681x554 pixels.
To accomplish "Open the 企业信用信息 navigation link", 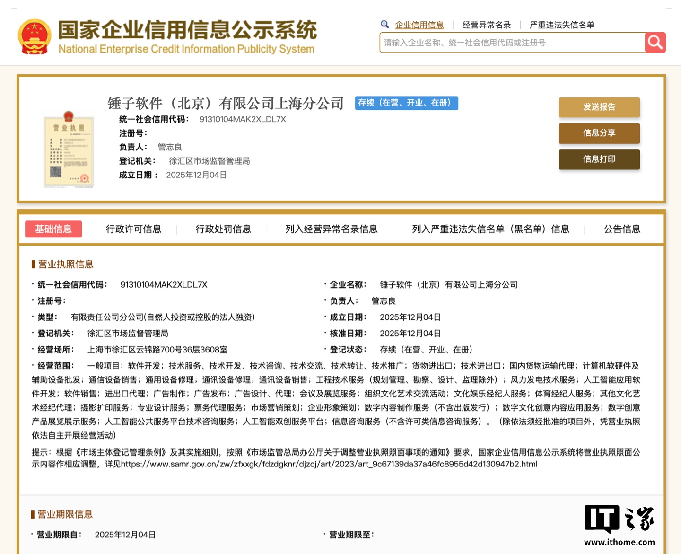I will (x=419, y=24).
